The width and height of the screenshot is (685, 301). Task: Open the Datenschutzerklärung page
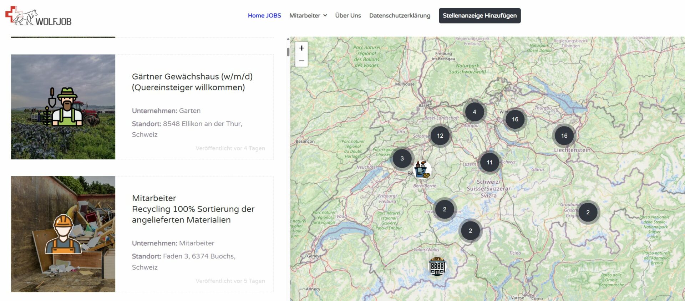click(x=400, y=16)
